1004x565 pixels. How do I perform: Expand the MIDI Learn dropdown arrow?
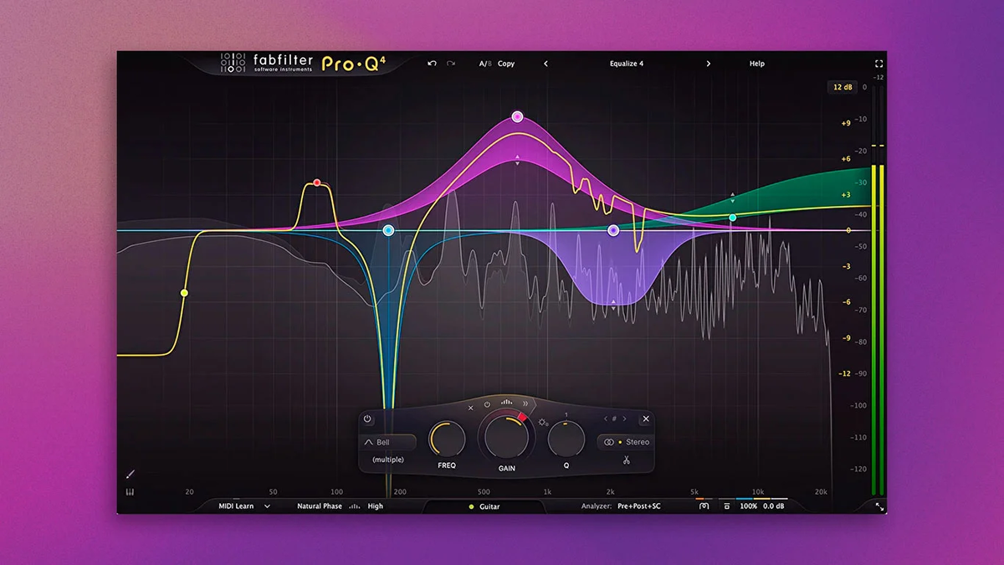pyautogui.click(x=268, y=506)
